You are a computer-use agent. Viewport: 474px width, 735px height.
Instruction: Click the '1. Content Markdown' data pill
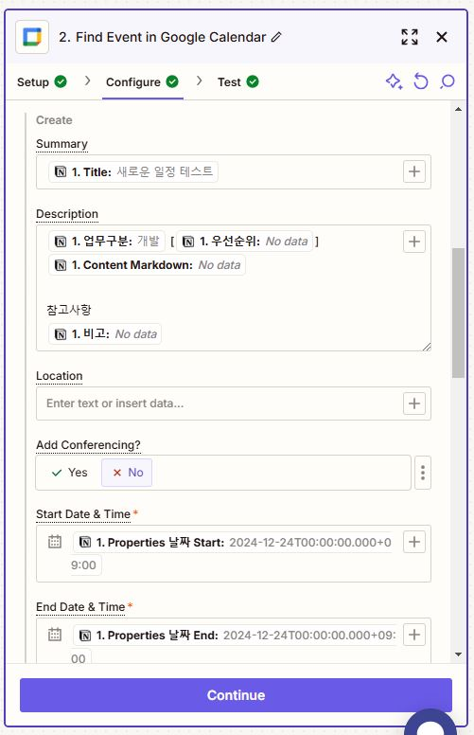click(x=147, y=265)
